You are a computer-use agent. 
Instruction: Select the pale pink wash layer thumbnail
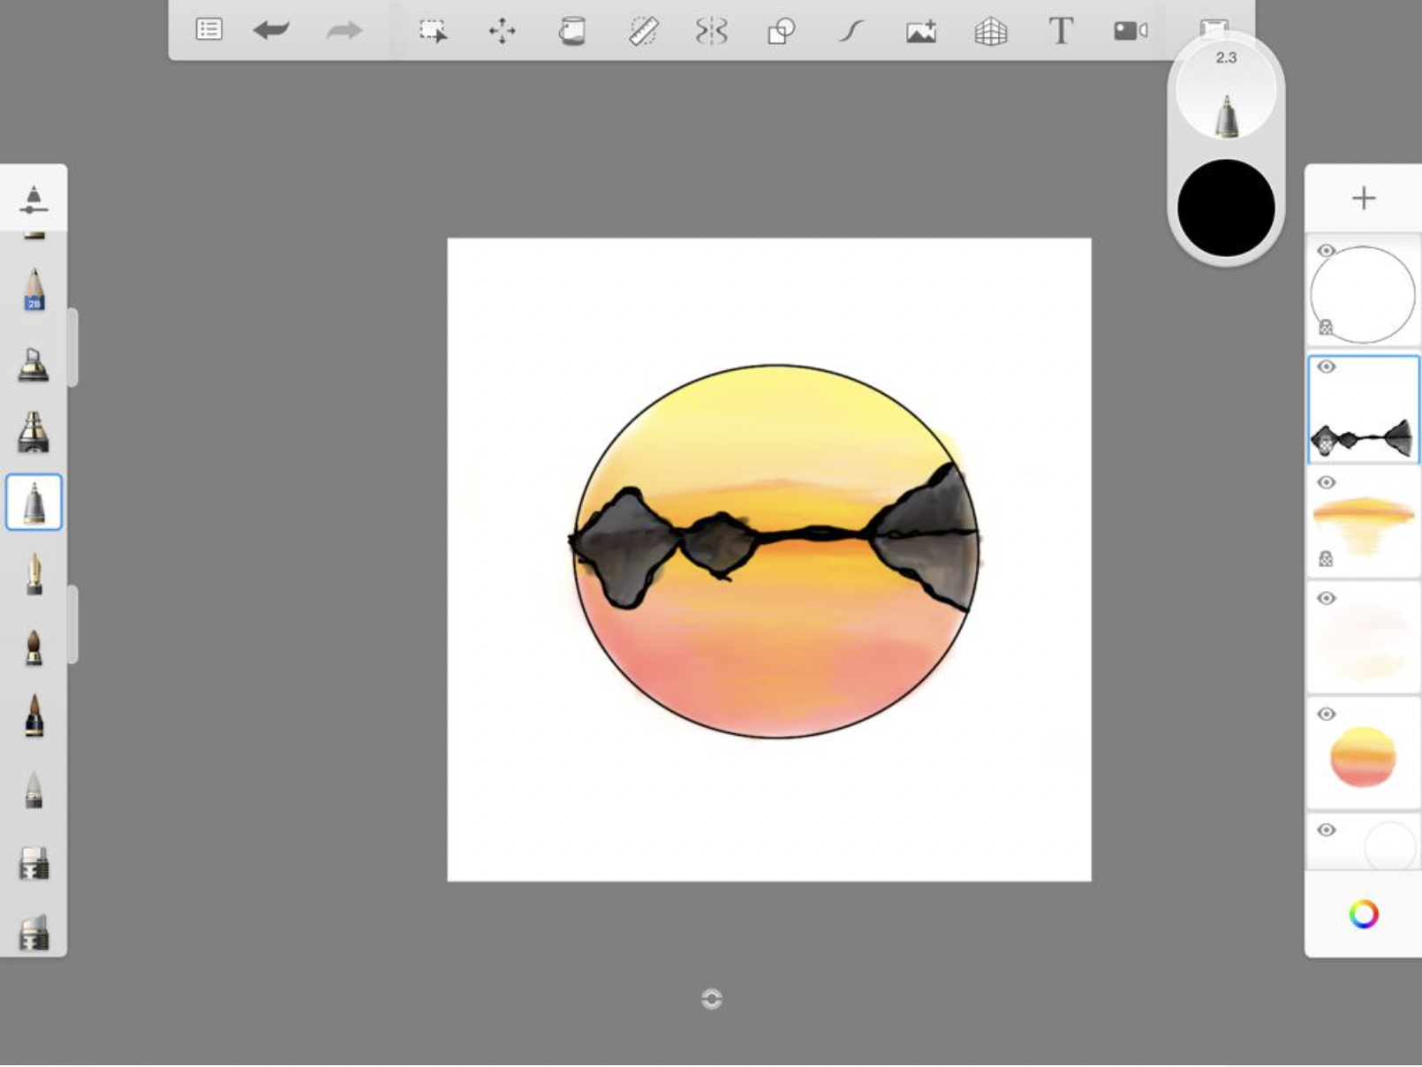pyautogui.click(x=1364, y=638)
